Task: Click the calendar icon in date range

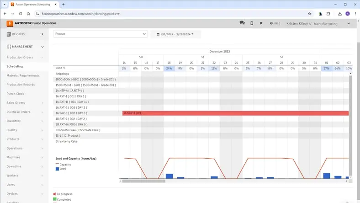Action: (158, 34)
